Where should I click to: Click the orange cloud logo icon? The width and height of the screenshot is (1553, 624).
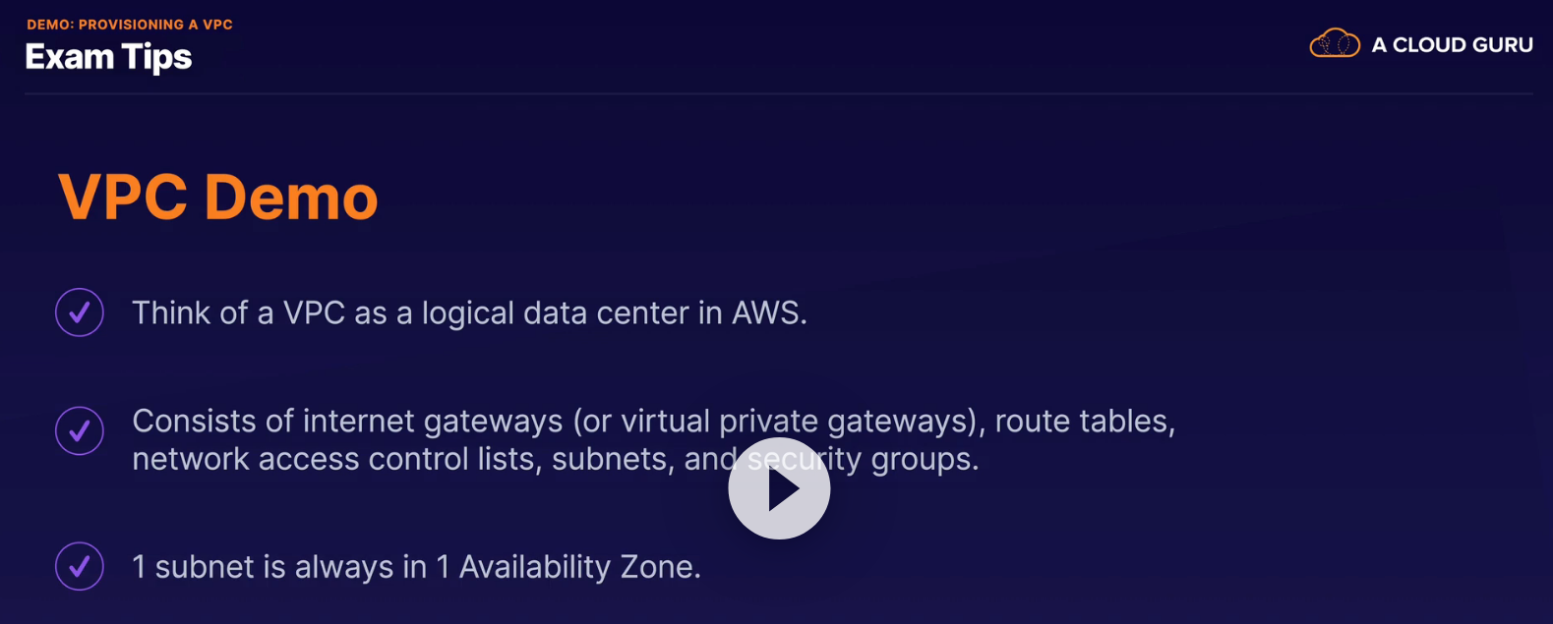[1334, 44]
